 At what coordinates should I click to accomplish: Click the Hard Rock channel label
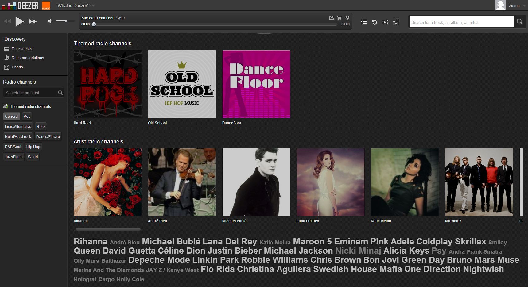83,123
